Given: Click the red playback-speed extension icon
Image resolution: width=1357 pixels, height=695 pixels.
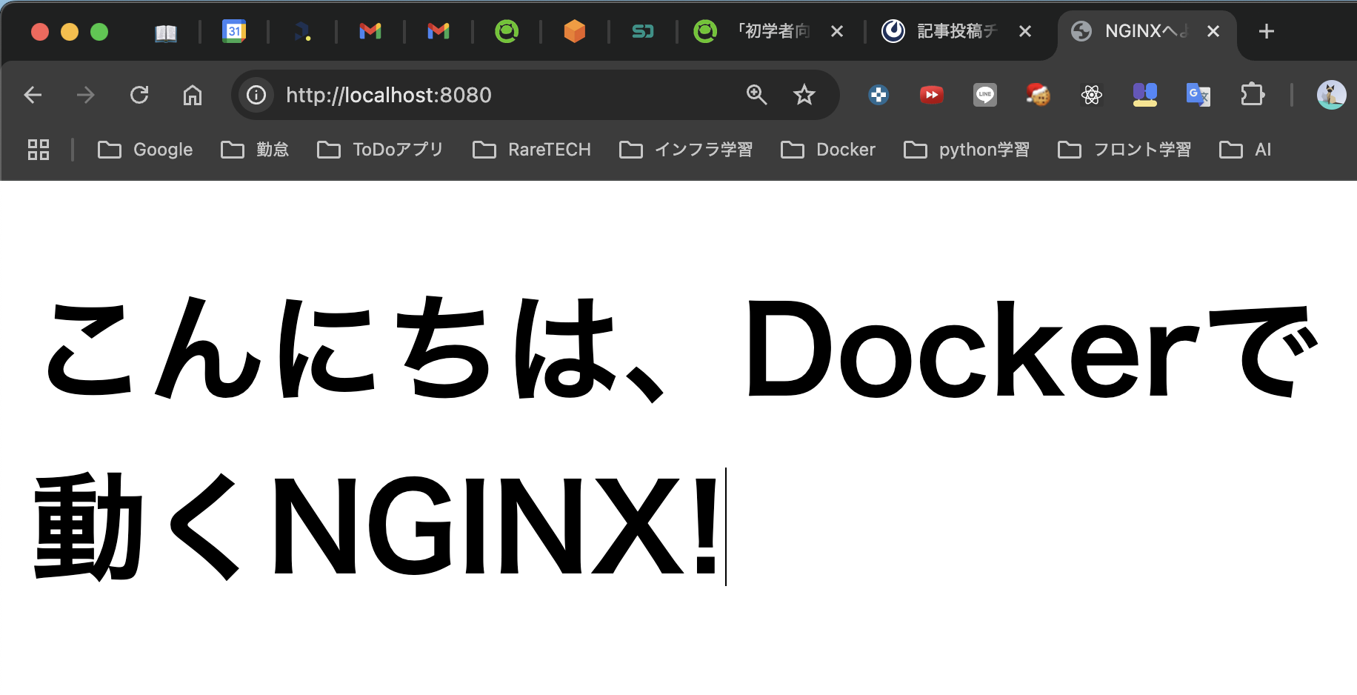Looking at the screenshot, I should point(931,95).
